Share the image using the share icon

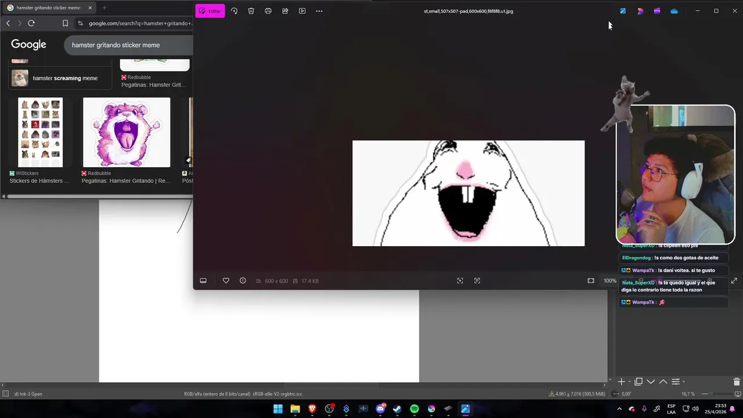coord(285,11)
